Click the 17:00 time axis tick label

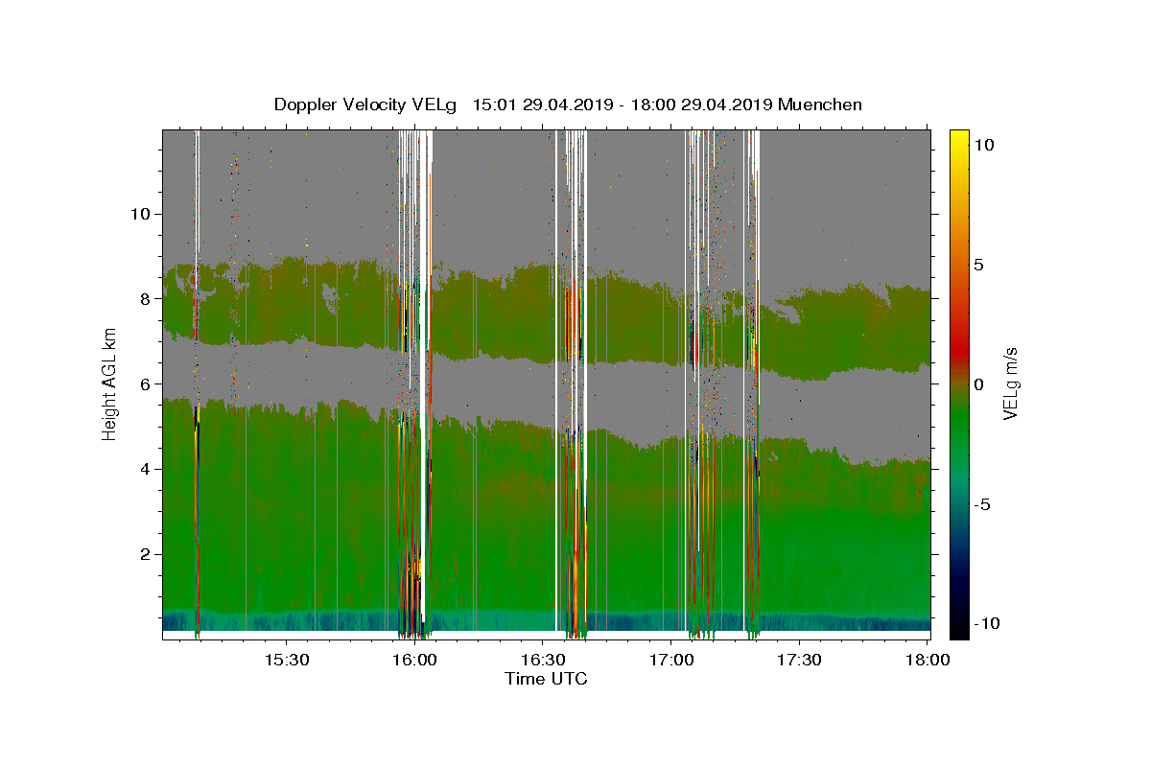point(671,661)
